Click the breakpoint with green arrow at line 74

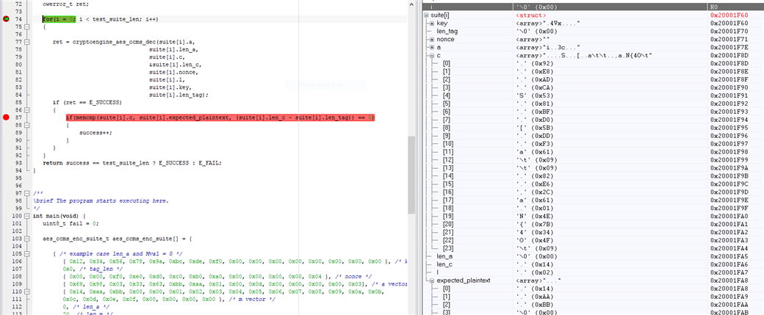[x=7, y=19]
